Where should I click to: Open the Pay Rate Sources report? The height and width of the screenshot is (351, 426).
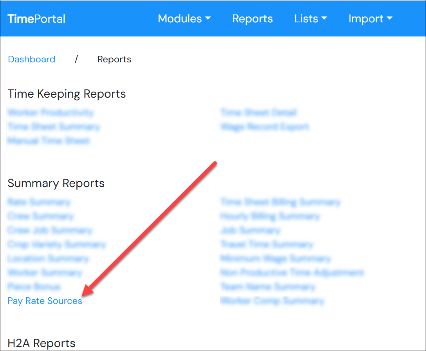pyautogui.click(x=45, y=301)
